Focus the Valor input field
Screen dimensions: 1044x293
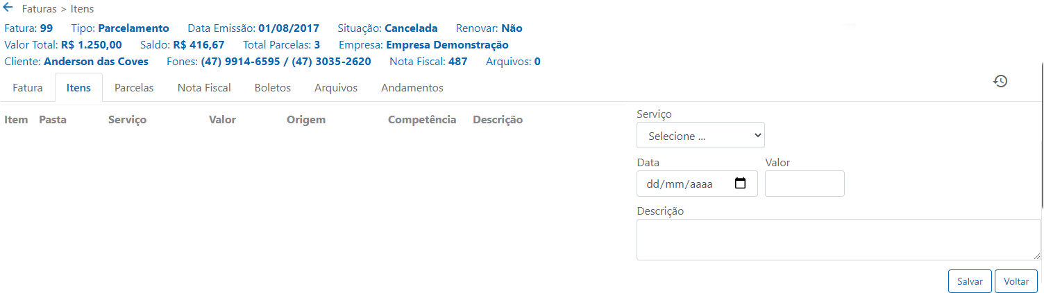[x=805, y=184]
